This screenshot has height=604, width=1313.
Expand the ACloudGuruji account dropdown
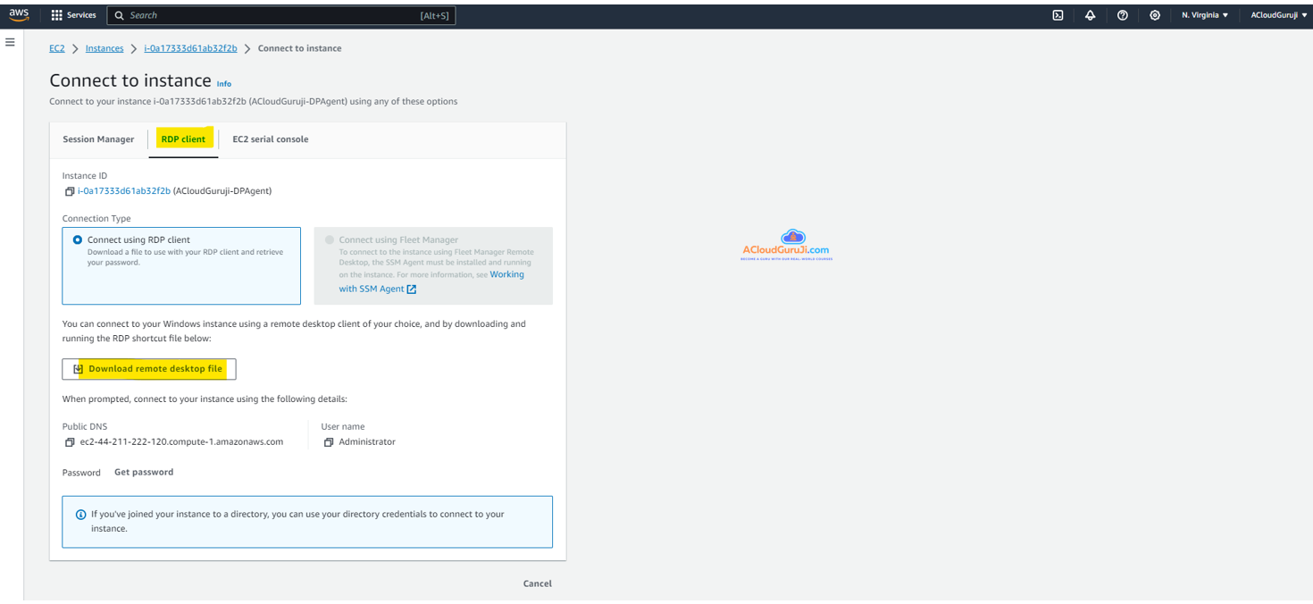tap(1278, 15)
